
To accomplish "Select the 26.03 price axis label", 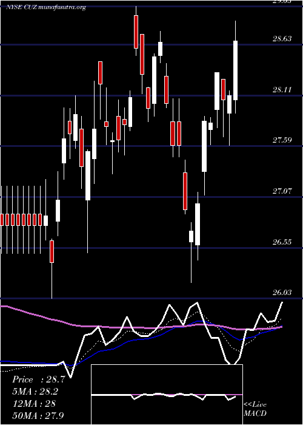I will coord(282,293).
